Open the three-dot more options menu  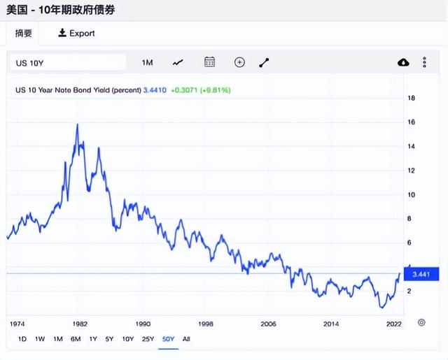pos(425,62)
